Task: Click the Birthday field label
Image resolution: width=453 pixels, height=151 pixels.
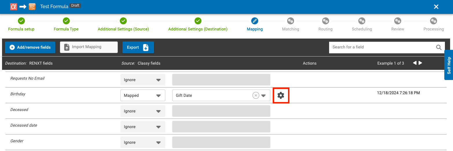Action: [18, 94]
